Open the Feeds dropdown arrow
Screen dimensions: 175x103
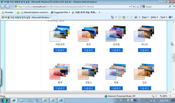[x=128, y=17]
